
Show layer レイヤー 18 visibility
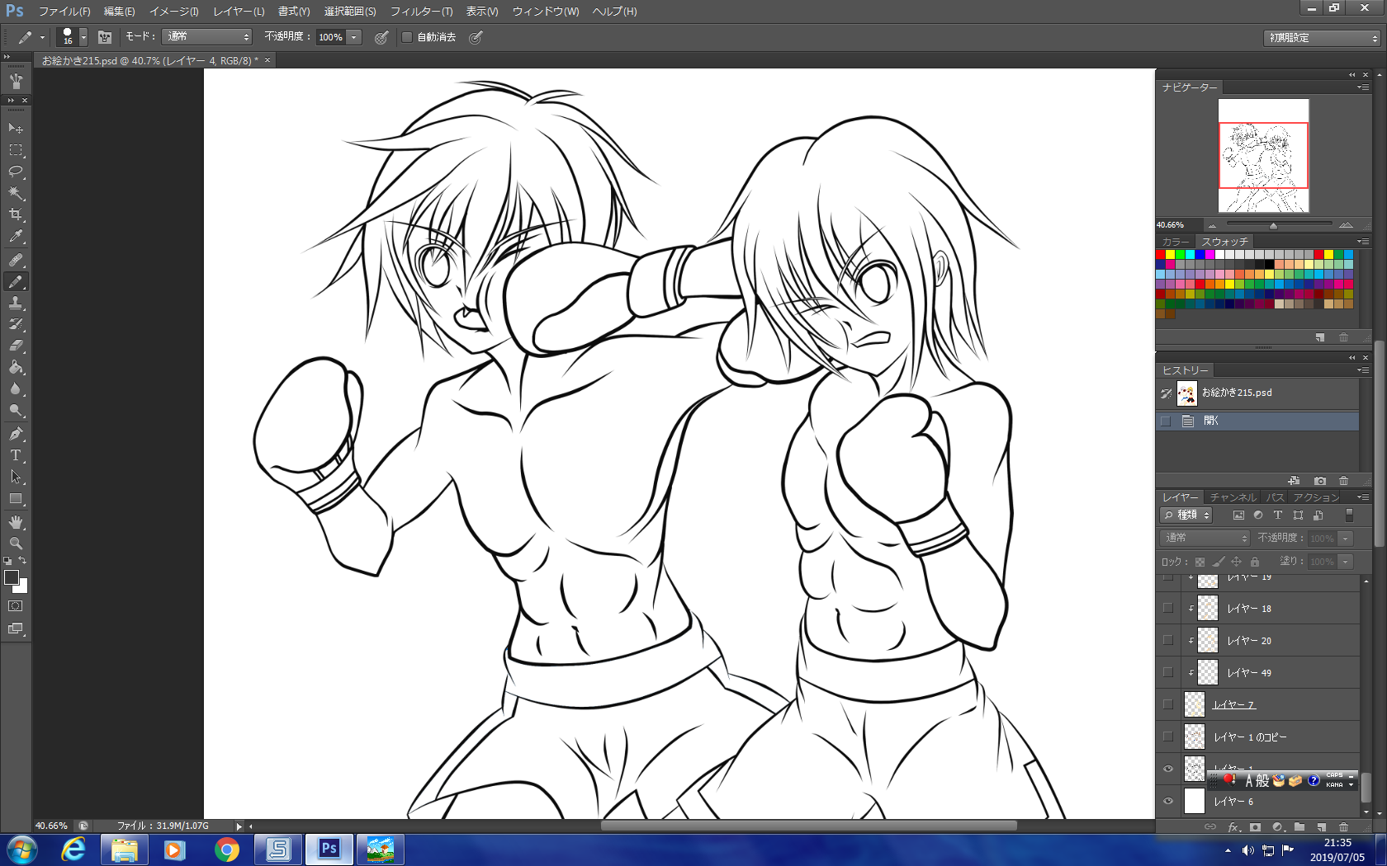point(1167,608)
